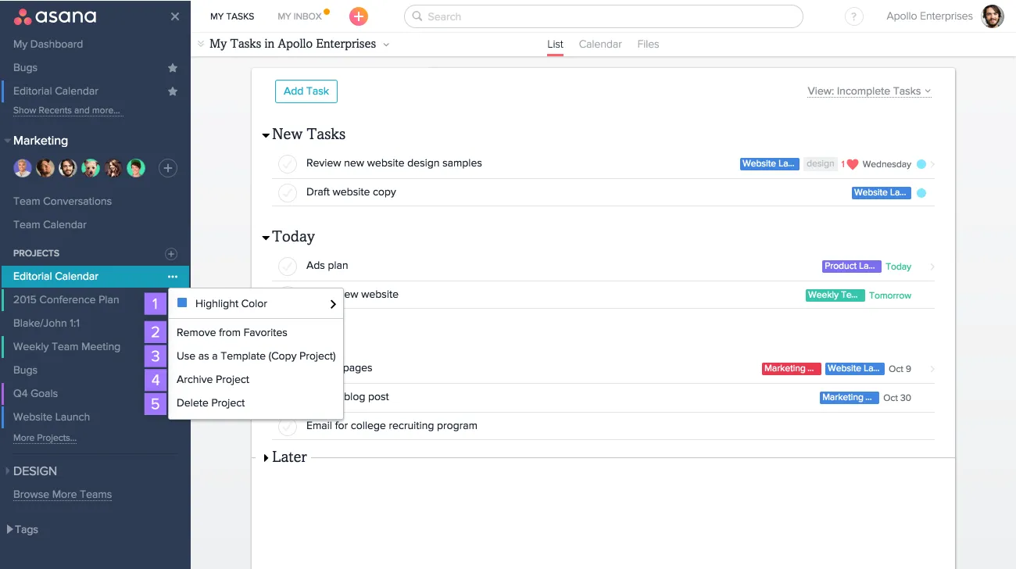
Task: Click the plus icon beside PROJECTS
Action: tap(171, 253)
